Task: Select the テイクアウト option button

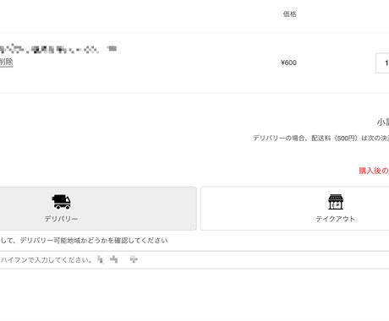Action: coord(295,209)
